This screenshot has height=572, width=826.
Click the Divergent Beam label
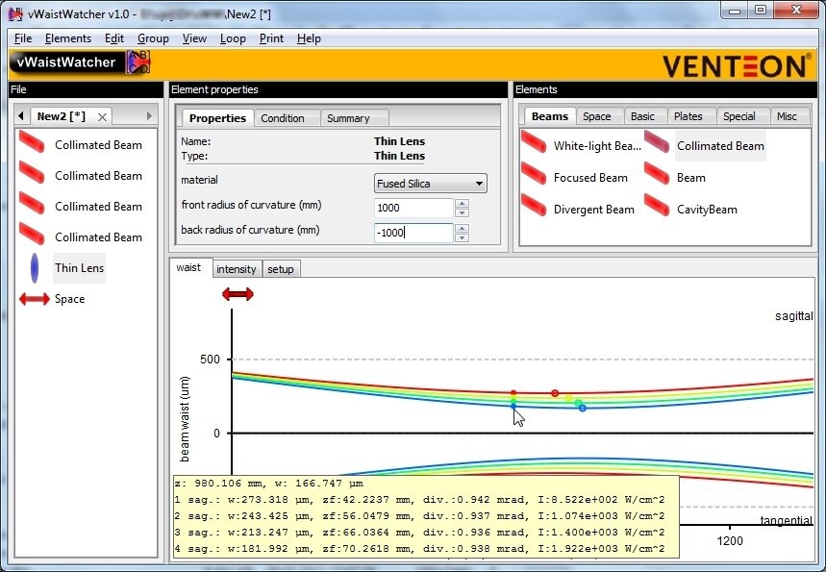(x=593, y=210)
